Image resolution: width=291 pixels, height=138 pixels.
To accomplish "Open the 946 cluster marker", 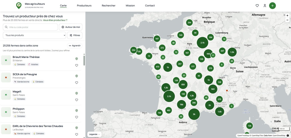I will click(208, 54).
